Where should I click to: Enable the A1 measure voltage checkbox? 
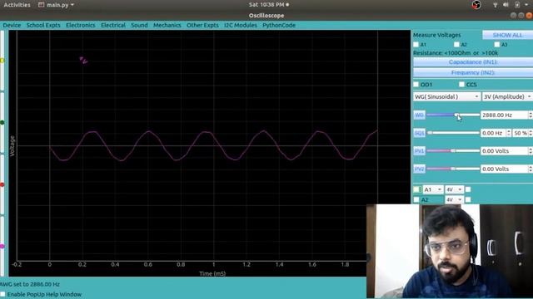pyautogui.click(x=416, y=44)
